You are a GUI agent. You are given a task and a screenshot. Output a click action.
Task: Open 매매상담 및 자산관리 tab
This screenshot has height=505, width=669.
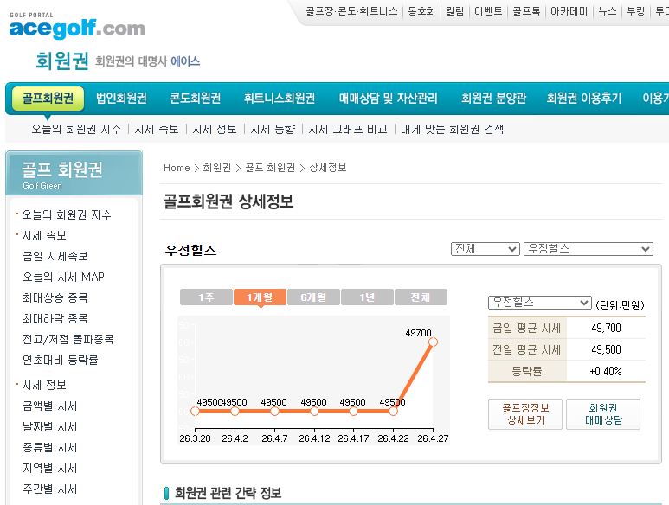click(x=389, y=99)
